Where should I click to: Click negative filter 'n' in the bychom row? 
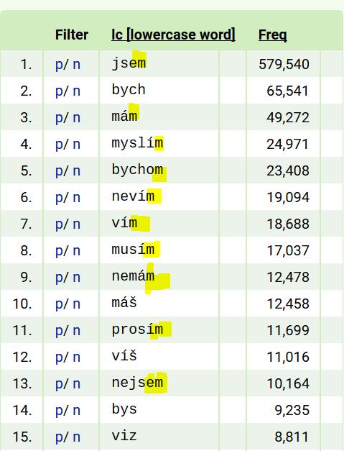(x=76, y=171)
